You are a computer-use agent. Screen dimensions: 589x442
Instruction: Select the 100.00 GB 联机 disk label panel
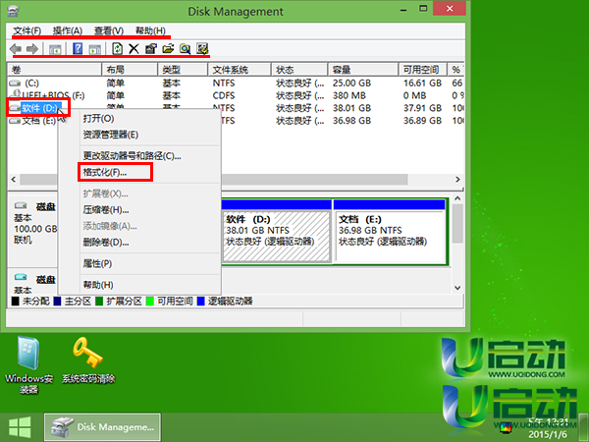click(33, 229)
